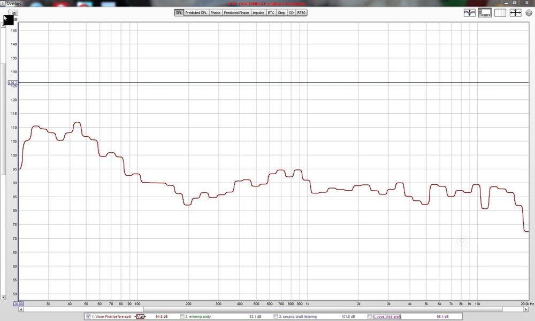Switch to Predicted SPL tab

pos(196,13)
